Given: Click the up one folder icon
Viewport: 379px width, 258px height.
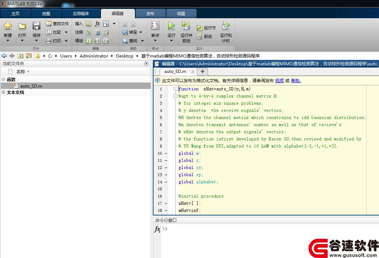Looking at the screenshot, I should point(20,56).
